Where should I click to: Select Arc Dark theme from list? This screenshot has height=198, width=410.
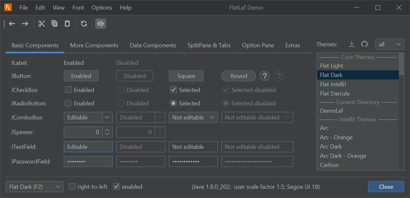point(331,147)
